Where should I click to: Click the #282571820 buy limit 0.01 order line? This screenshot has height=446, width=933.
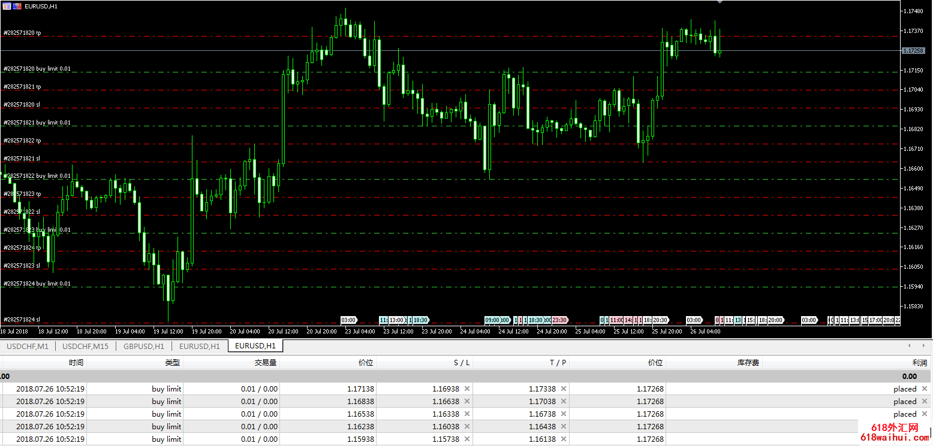450,72
